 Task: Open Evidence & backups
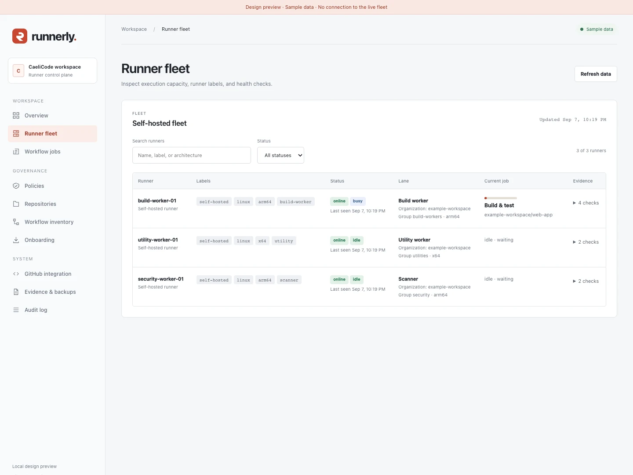[x=52, y=292]
